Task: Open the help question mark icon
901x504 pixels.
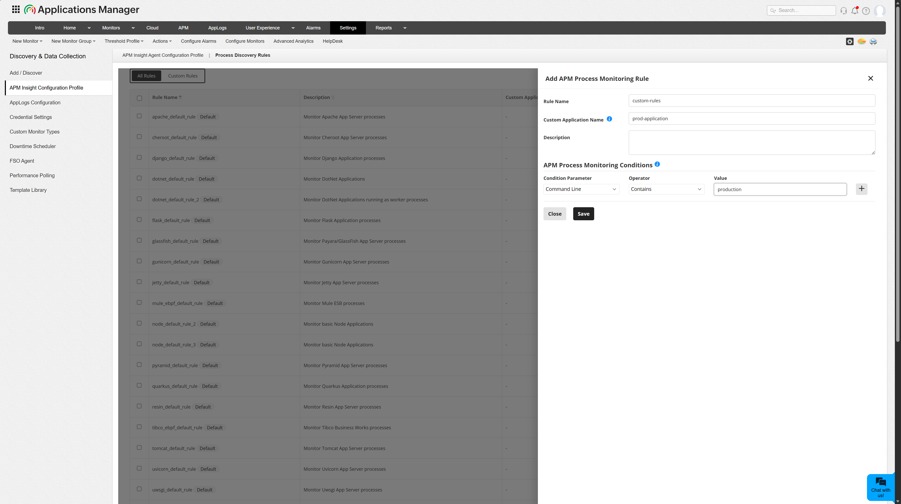Action: pyautogui.click(x=866, y=11)
